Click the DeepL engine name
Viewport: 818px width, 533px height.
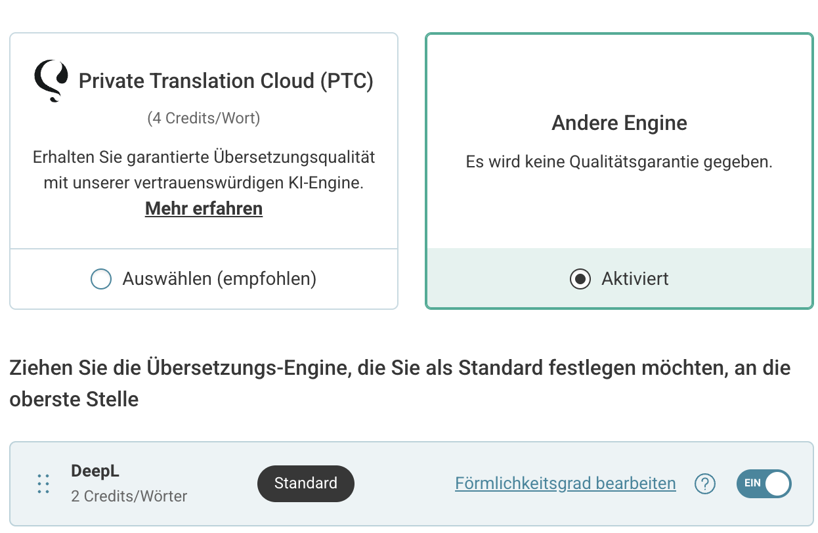[x=95, y=471]
